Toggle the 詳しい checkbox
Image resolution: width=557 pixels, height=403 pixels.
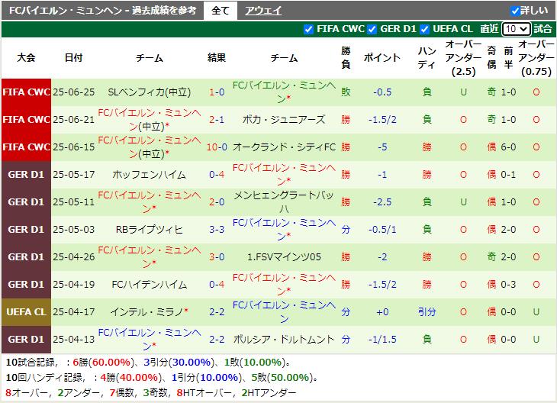pyautogui.click(x=514, y=11)
